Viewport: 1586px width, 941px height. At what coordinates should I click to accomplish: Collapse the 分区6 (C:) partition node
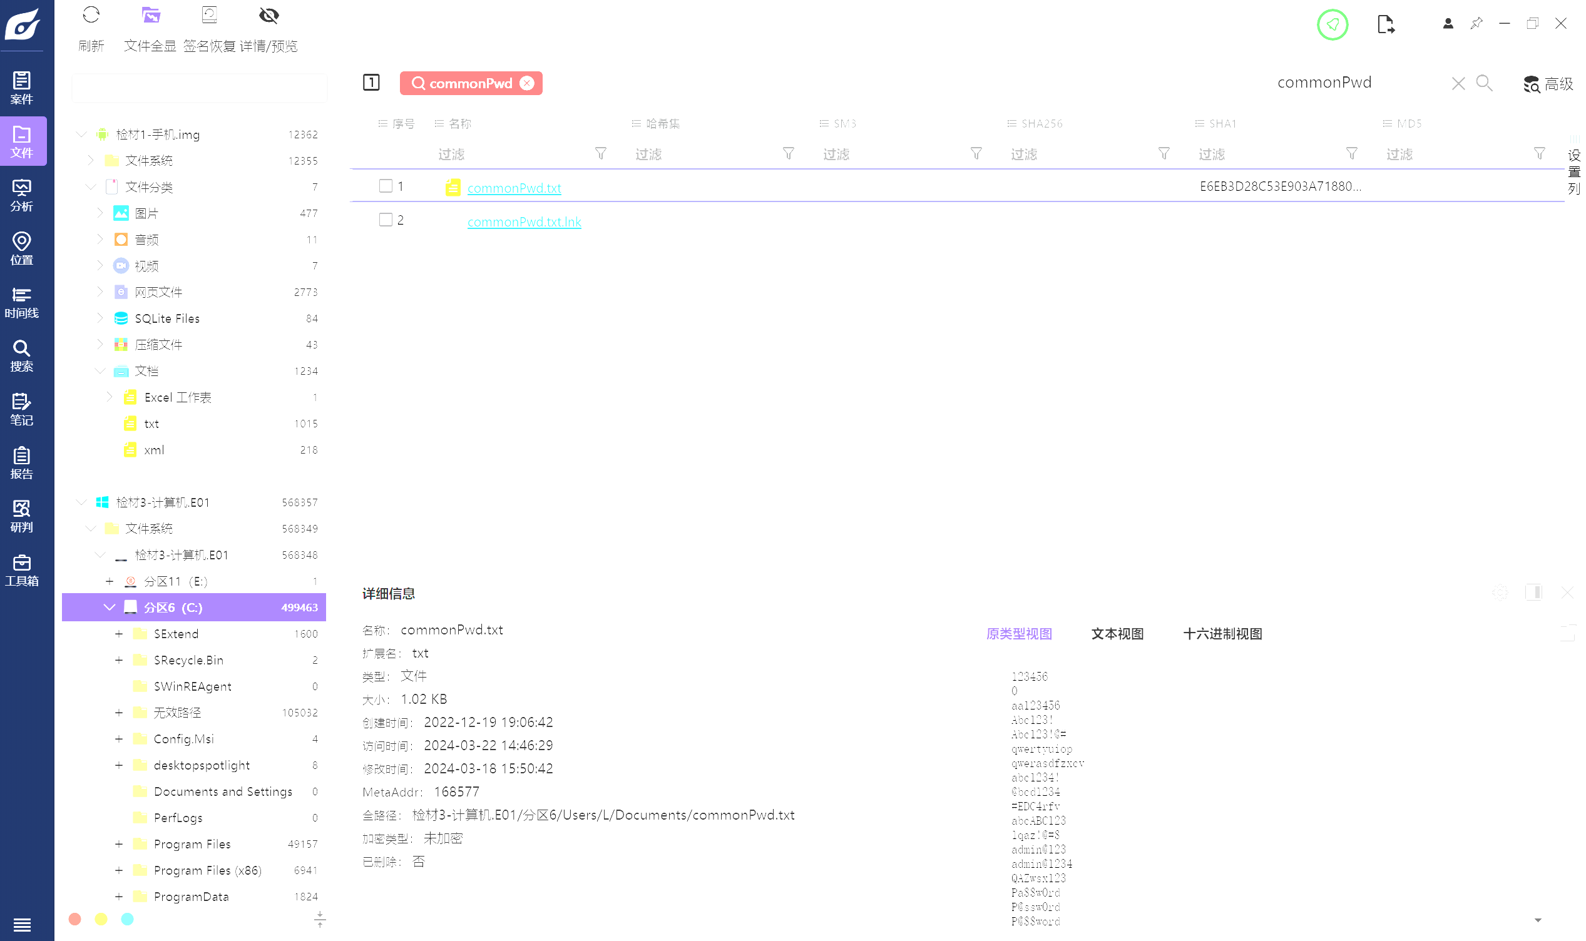(109, 608)
